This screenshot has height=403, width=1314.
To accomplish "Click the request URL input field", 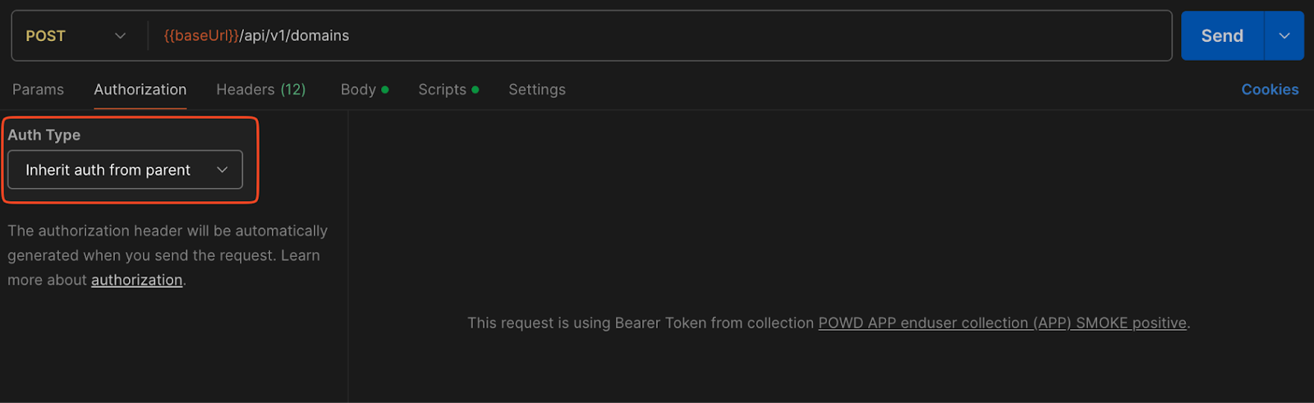I will point(657,36).
